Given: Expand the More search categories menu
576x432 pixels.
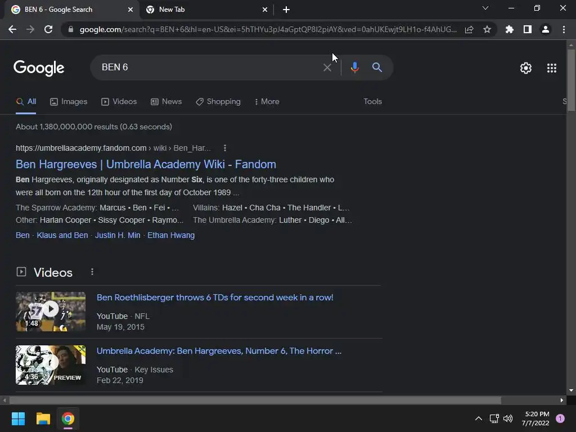Looking at the screenshot, I should pos(267,101).
